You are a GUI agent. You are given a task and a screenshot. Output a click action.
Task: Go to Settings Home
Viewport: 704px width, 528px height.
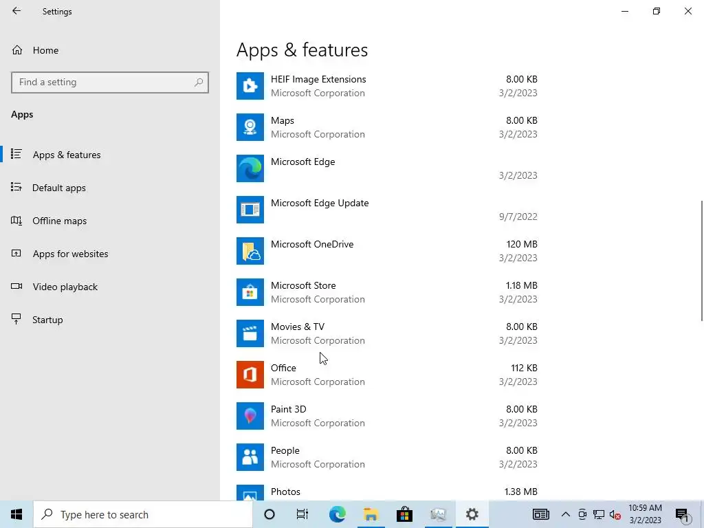[x=45, y=50]
